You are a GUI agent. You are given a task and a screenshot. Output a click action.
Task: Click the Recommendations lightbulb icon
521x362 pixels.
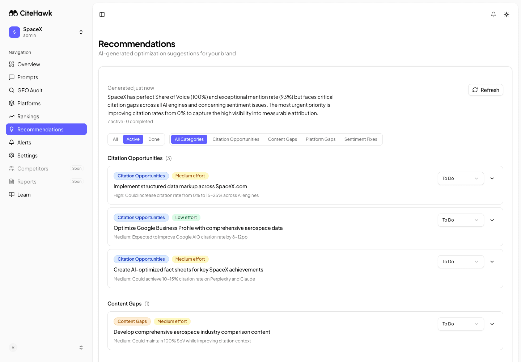tap(12, 129)
